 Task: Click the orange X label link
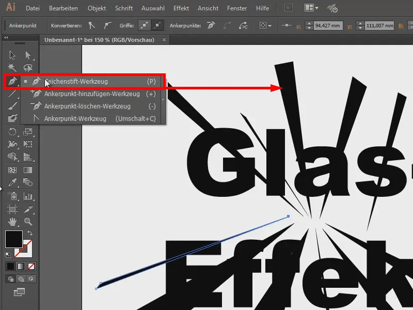pos(298,26)
